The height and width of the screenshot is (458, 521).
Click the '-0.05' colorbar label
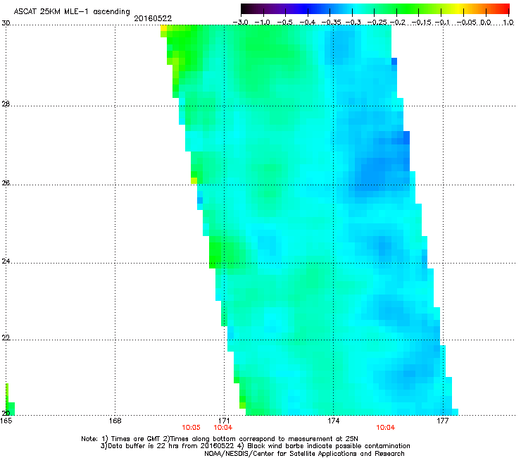[467, 23]
